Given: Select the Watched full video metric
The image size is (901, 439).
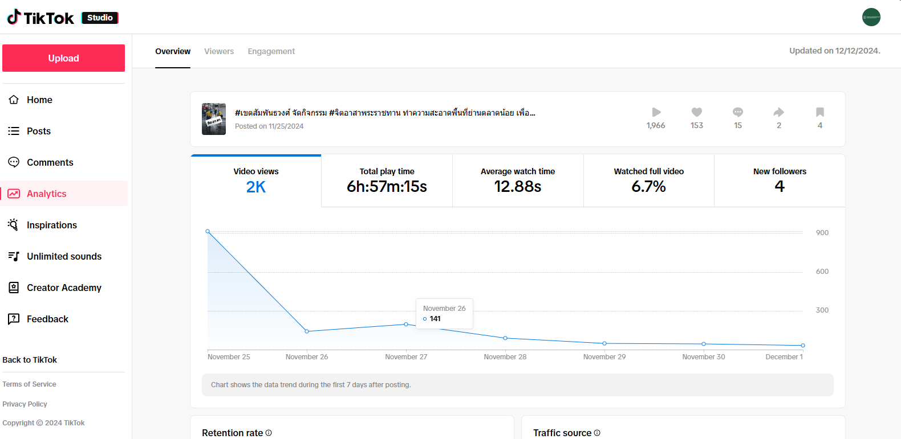Looking at the screenshot, I should tap(648, 180).
